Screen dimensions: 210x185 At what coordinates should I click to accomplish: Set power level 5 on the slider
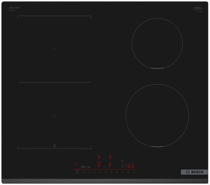coord(111,172)
